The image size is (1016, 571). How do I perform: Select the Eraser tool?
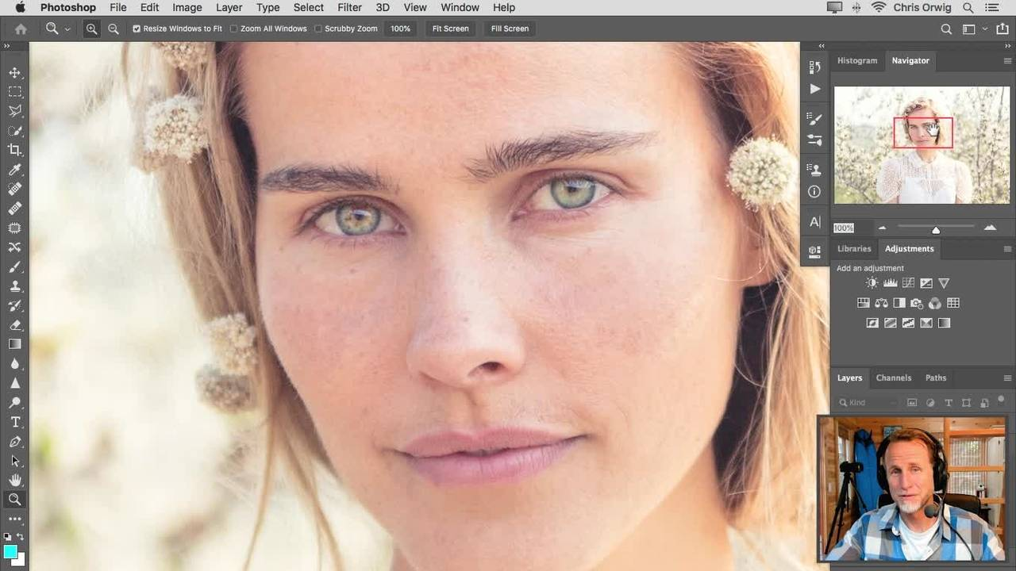[15, 324]
